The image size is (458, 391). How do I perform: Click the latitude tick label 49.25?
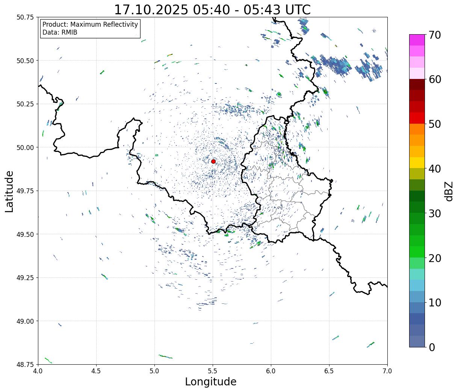(x=25, y=278)
